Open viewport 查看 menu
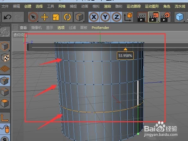The height and width of the screenshot is (141, 188). (x=23, y=28)
